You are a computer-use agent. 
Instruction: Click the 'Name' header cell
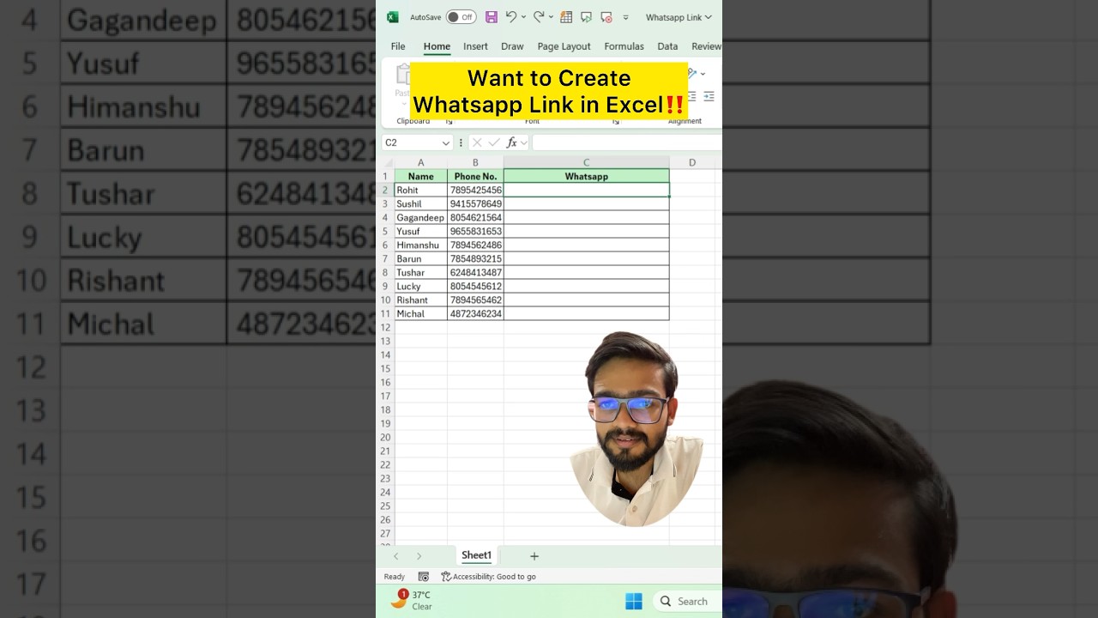[x=420, y=176]
